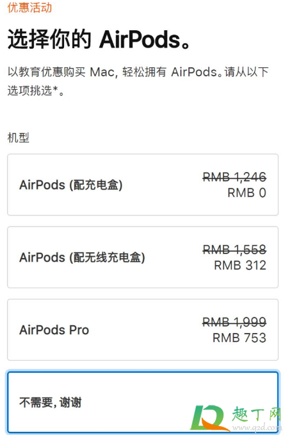The image size is (285, 435).
Task: Select 不需要, 谢谢 option
Action: click(x=143, y=402)
